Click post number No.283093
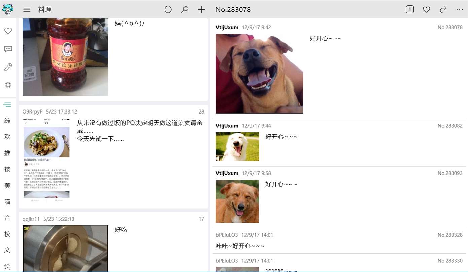The width and height of the screenshot is (468, 272). [x=450, y=173]
